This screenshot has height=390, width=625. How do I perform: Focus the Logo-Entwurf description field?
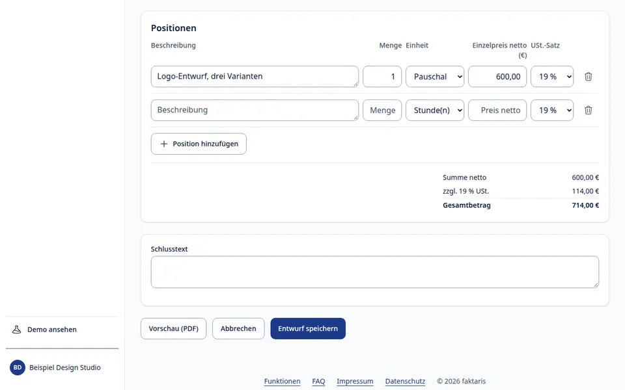click(x=255, y=77)
